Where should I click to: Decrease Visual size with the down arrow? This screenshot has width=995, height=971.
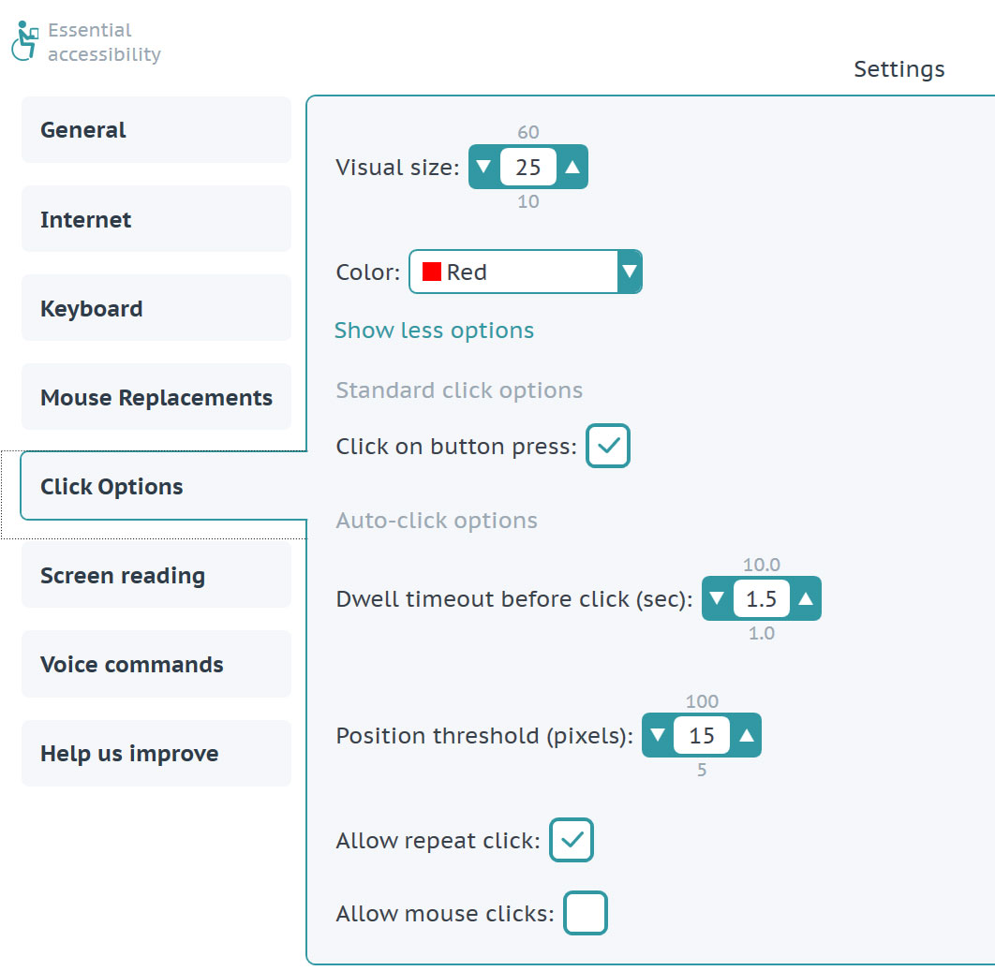click(x=483, y=167)
